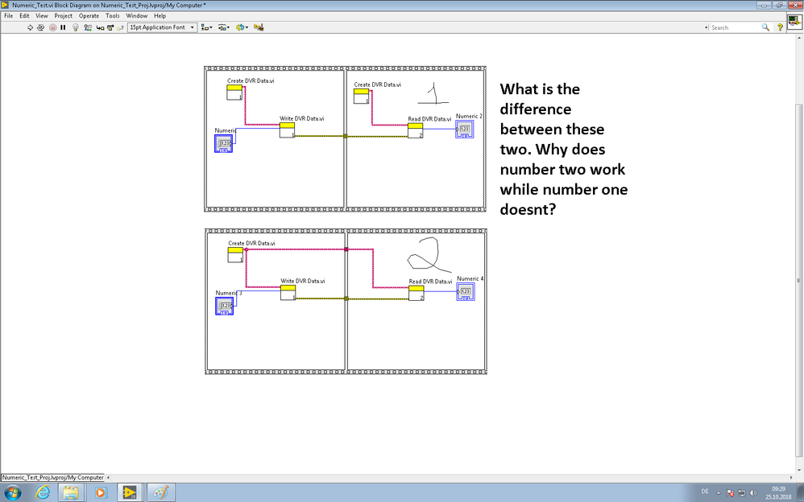This screenshot has width=804, height=502.
Task: Click Clean Up Diagram broom icon
Action: (259, 27)
